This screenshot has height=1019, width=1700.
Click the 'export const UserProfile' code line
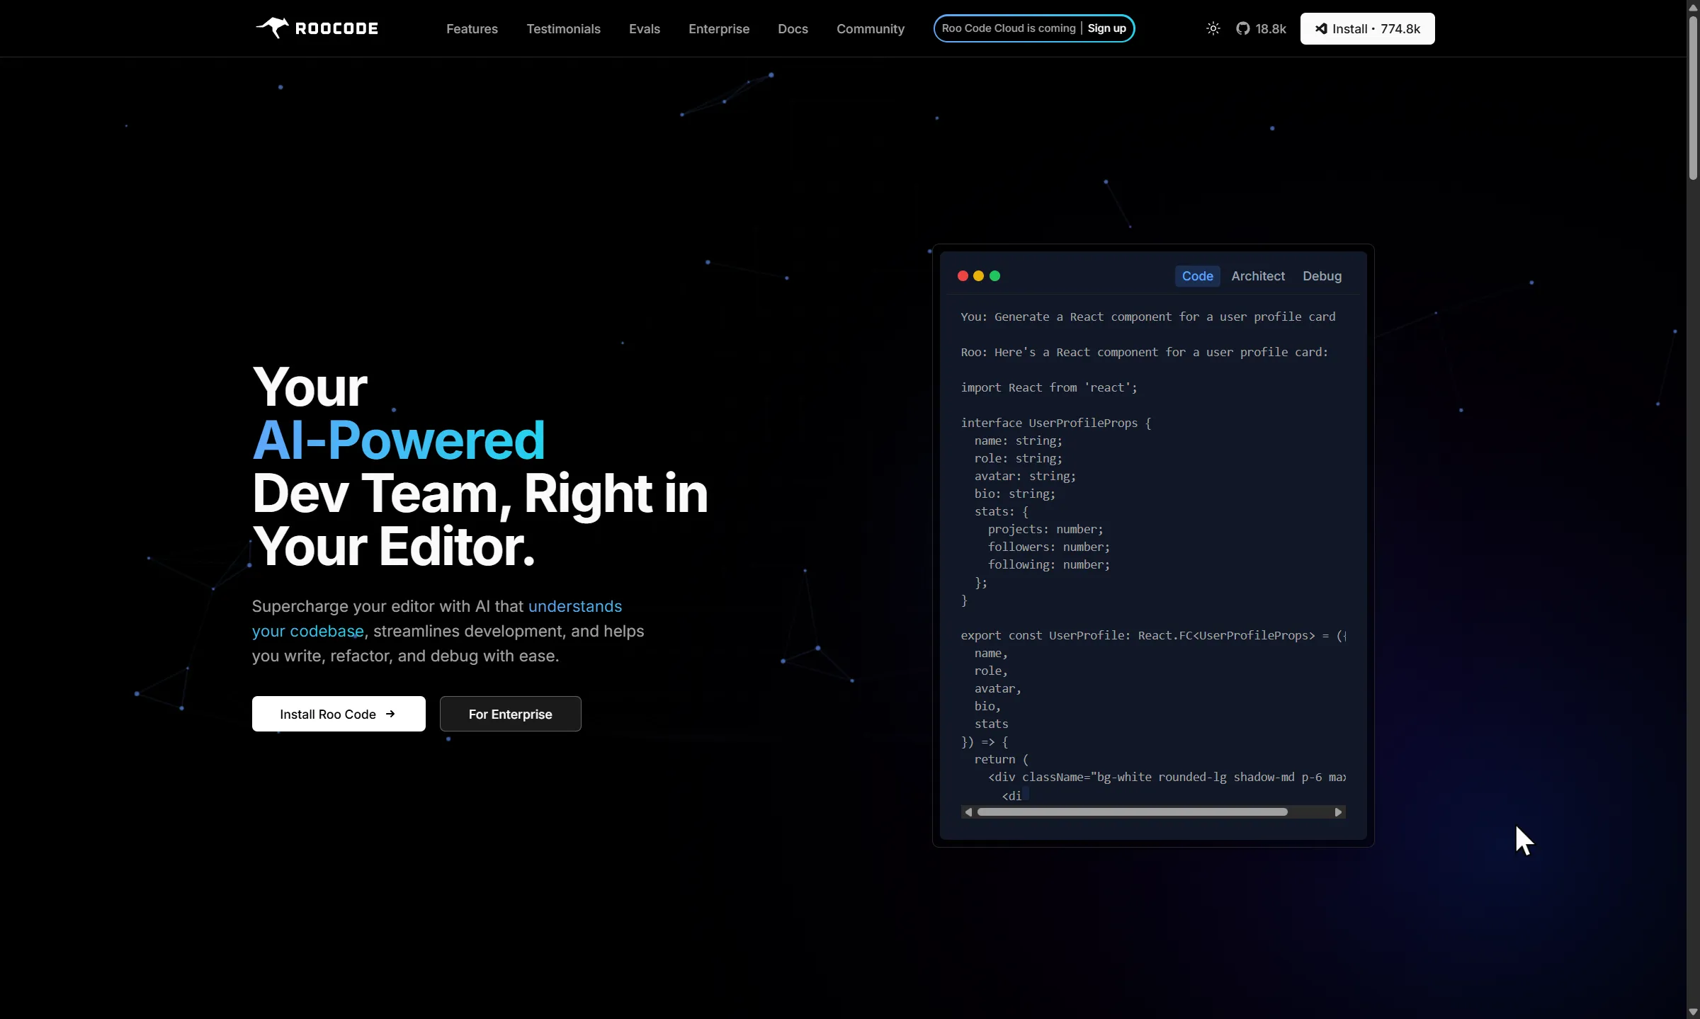click(1153, 636)
